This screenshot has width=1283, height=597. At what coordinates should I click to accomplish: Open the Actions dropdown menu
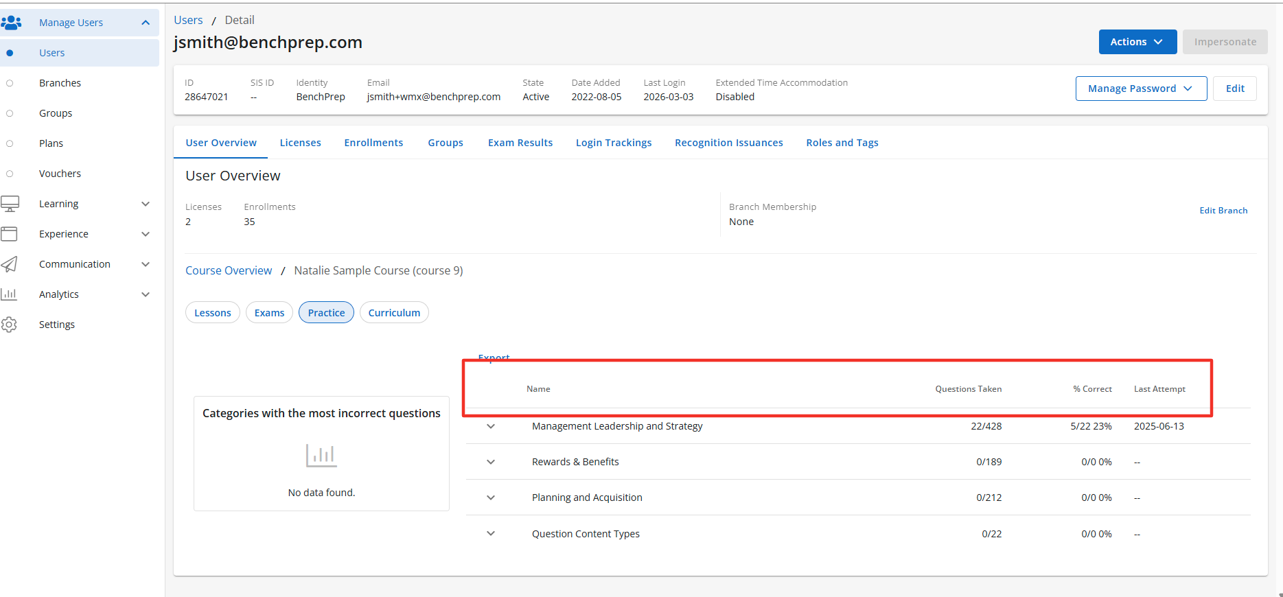[1137, 42]
